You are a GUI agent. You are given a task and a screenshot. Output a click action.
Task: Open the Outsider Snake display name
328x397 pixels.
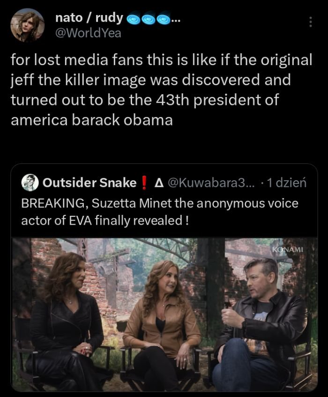(89, 183)
